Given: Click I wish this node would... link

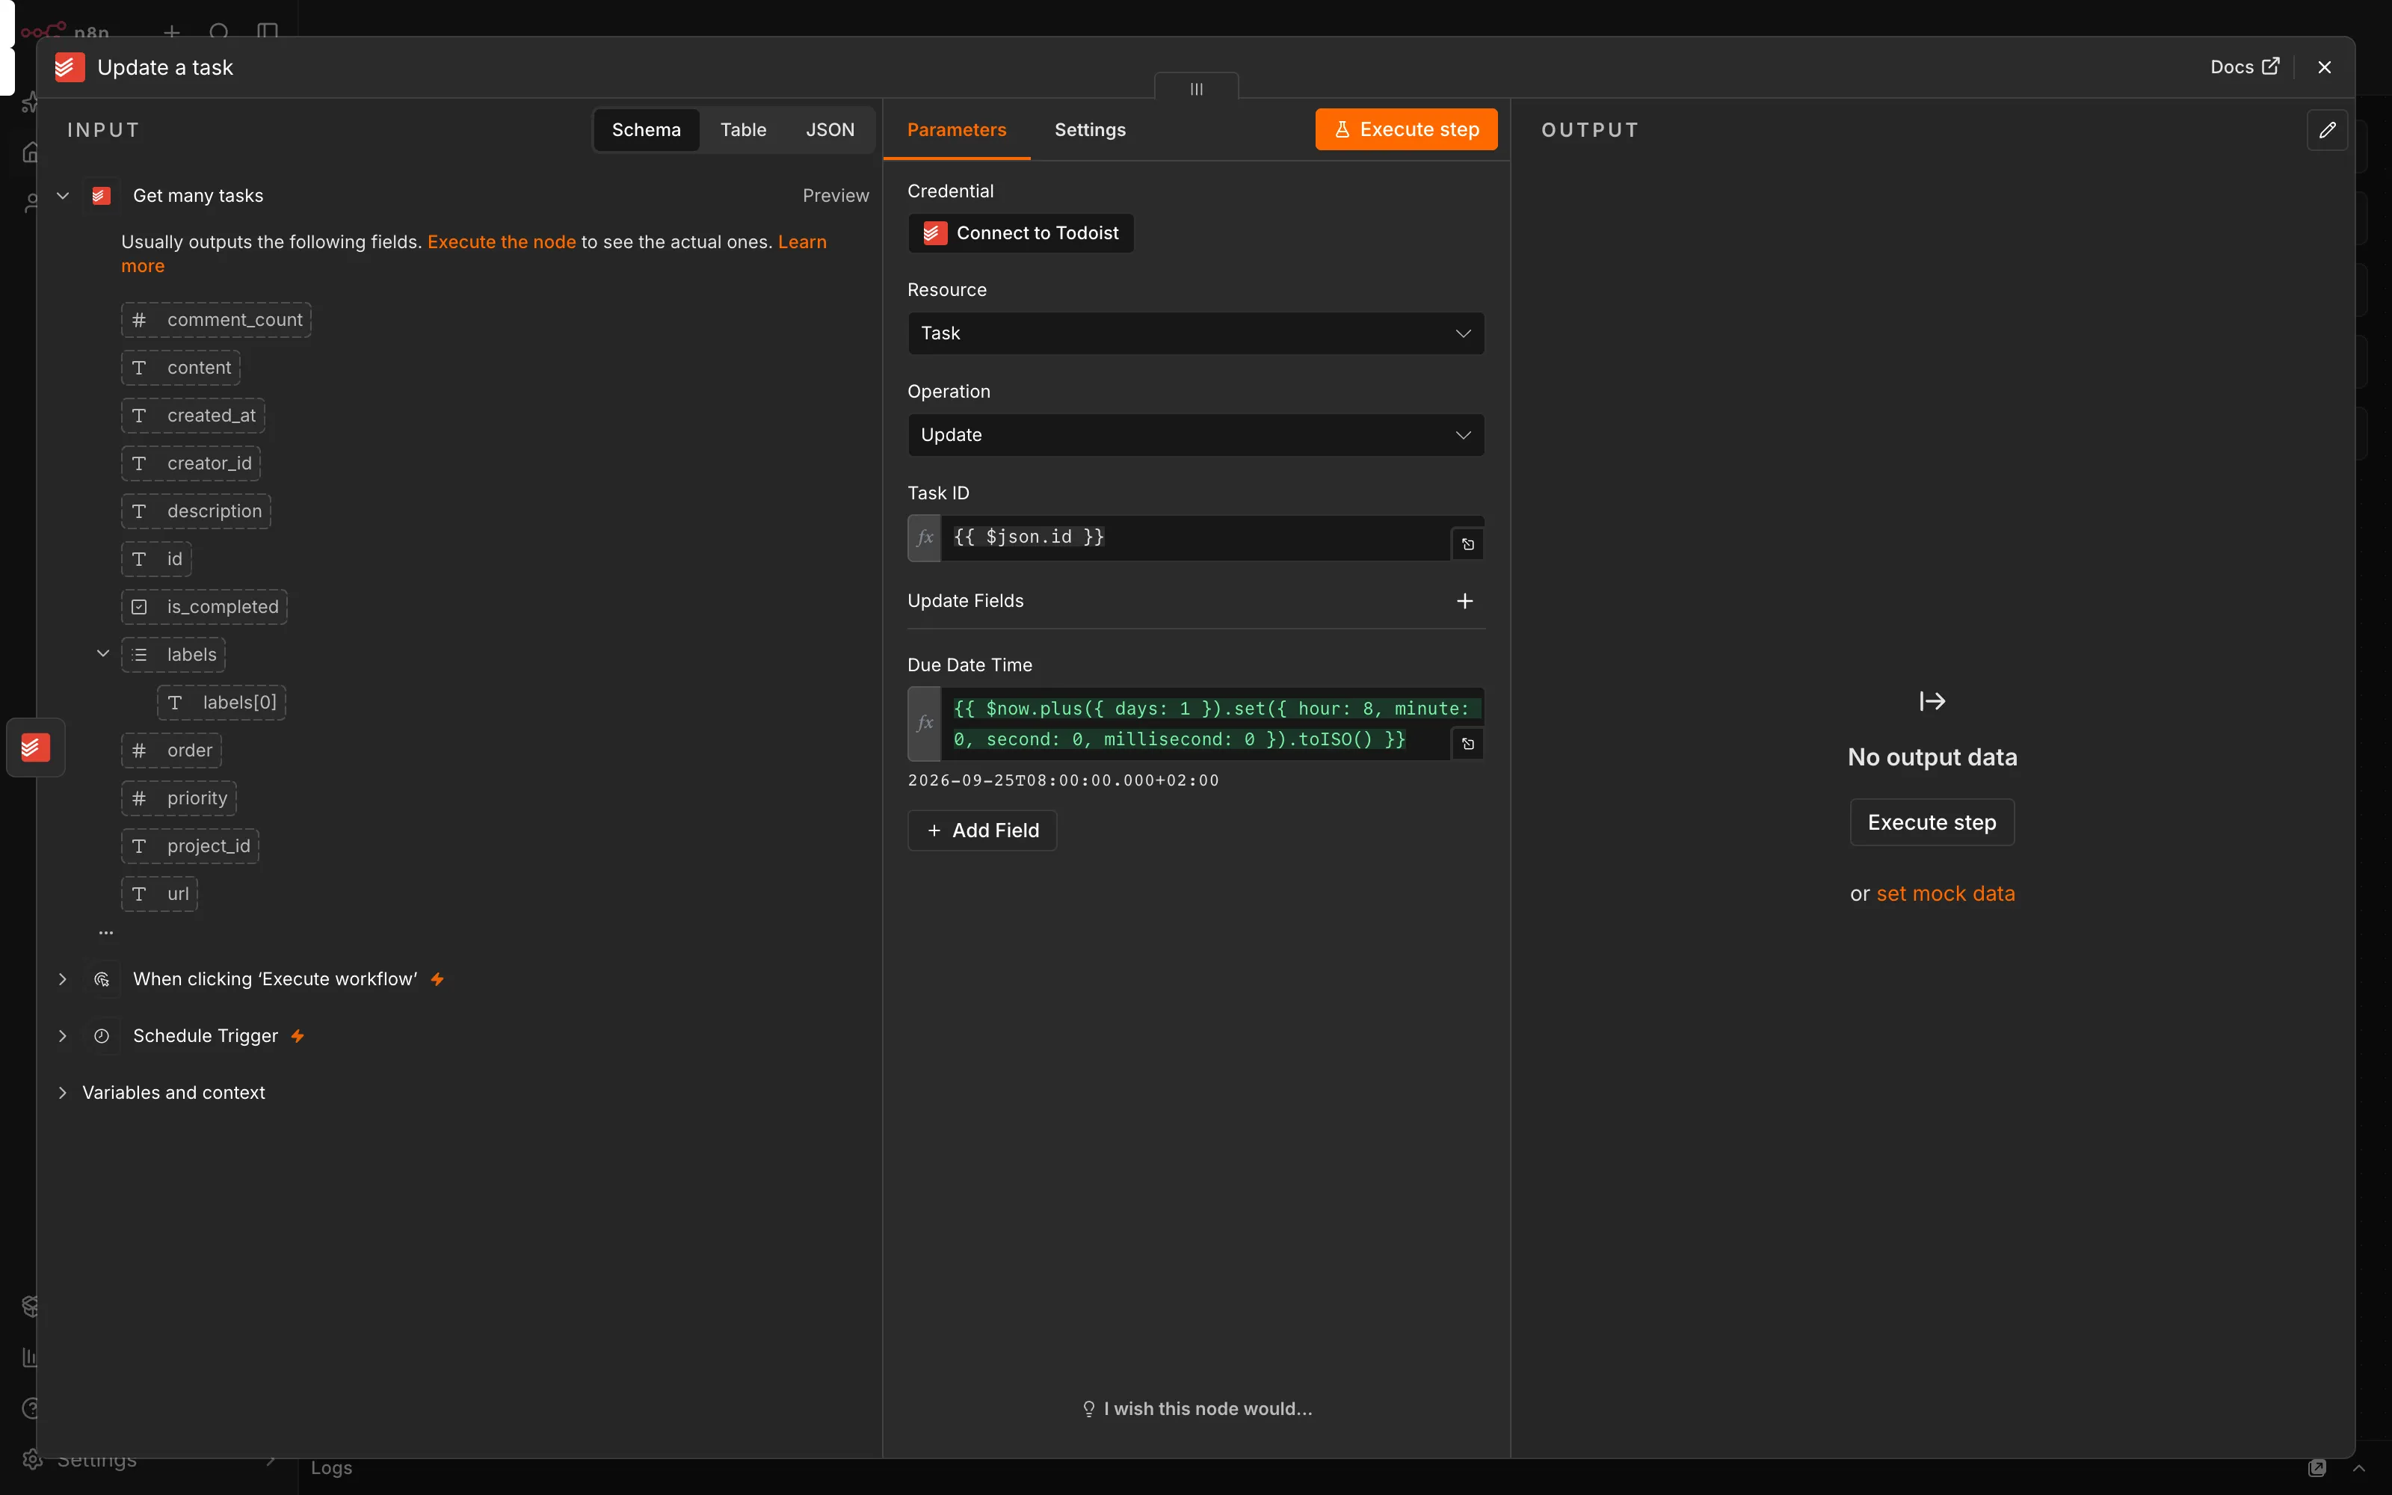Looking at the screenshot, I should pyautogui.click(x=1197, y=1409).
